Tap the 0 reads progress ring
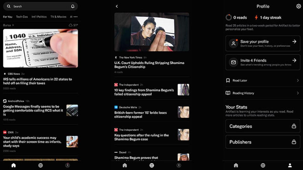Image resolution: width=303 pixels, height=170 pixels. (x=228, y=17)
